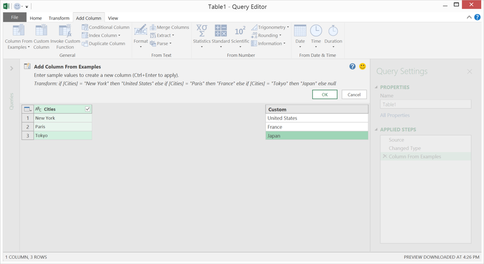Open the Standard operations menu
Image resolution: width=484 pixels, height=264 pixels.
coord(221,36)
